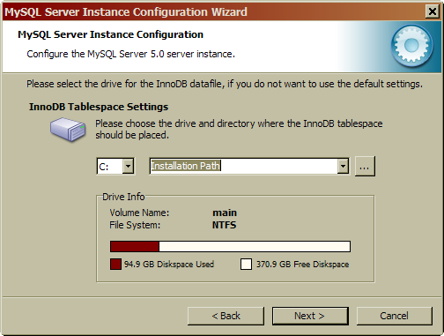The width and height of the screenshot is (444, 336).
Task: Click the 'InnoDB Tablespace Settings' heading
Action: (99, 107)
